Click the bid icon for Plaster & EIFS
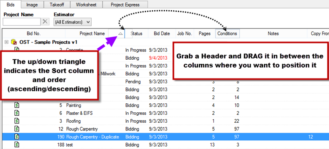Viewport: 329px width, 149px height. pyautogui.click(x=17, y=113)
